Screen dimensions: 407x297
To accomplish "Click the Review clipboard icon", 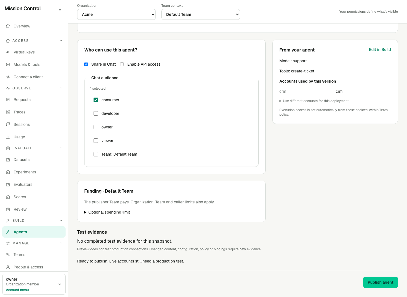I will [8, 209].
